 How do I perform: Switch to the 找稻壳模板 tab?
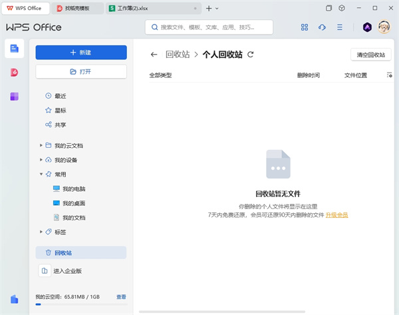click(x=77, y=8)
